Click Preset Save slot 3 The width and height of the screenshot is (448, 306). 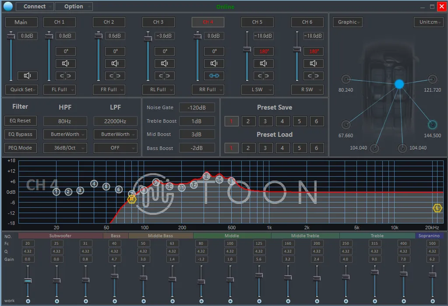point(265,121)
